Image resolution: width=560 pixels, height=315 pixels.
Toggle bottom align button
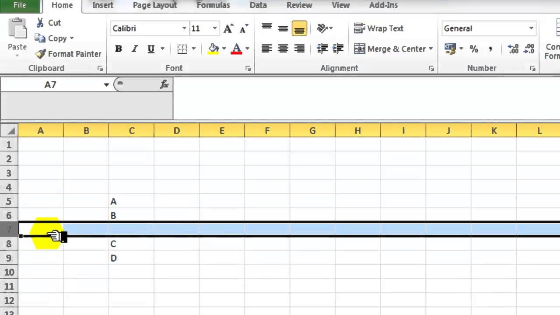pos(299,28)
